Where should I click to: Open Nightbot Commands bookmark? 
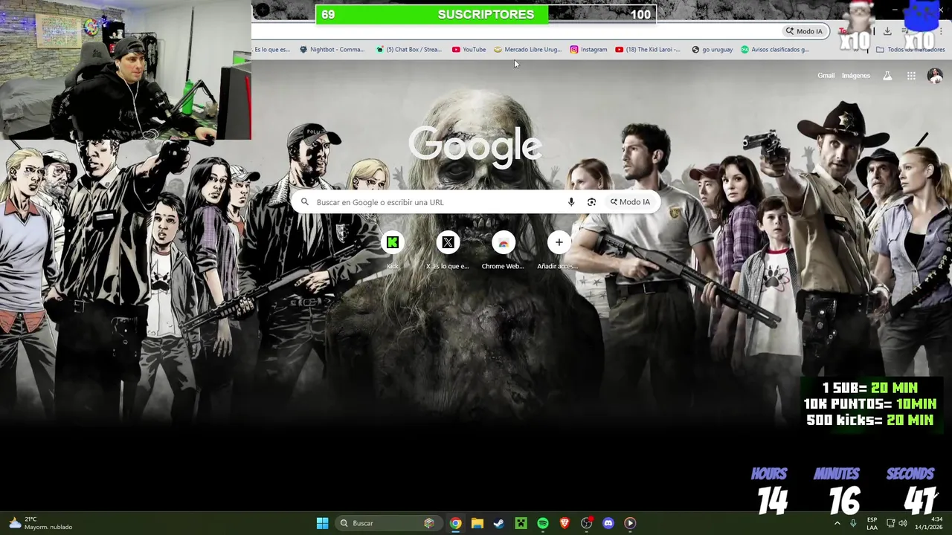(x=332, y=50)
